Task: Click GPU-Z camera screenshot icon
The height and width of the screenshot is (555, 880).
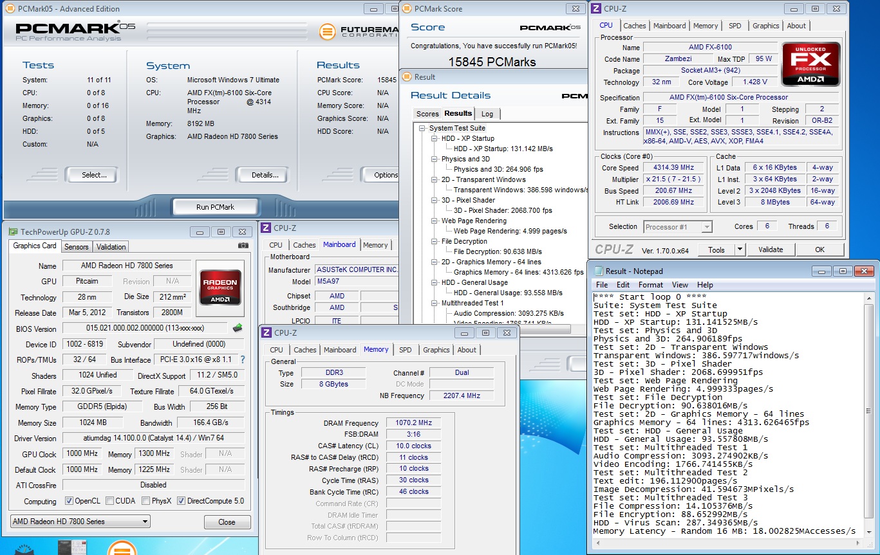Action: tap(243, 246)
